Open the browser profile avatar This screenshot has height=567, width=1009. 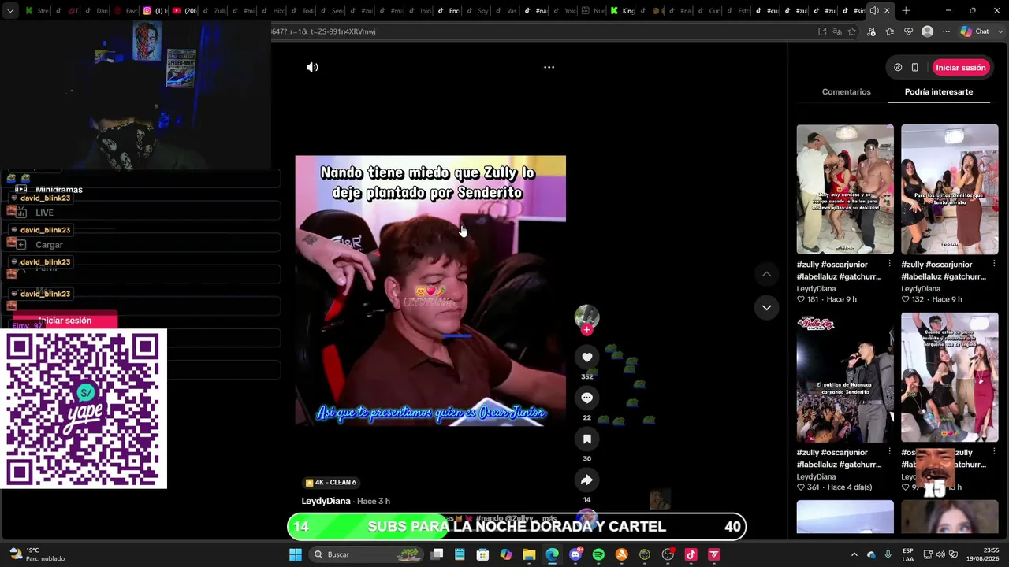coord(928,31)
